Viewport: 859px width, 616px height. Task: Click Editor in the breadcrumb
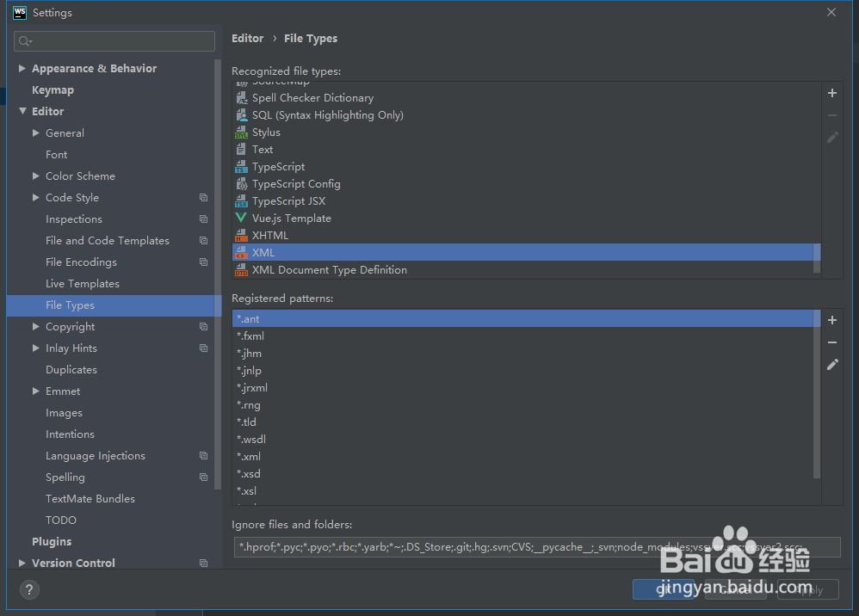[x=247, y=38]
